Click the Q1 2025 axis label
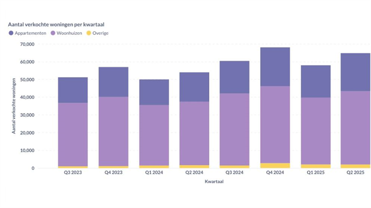The image size is (371, 208). [x=316, y=173]
